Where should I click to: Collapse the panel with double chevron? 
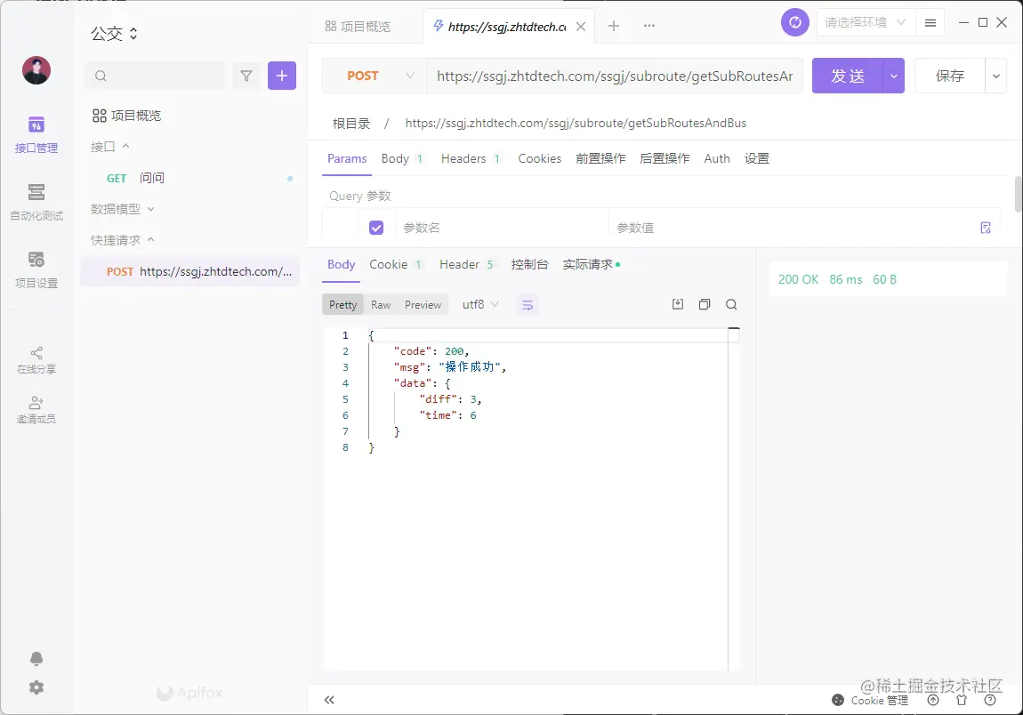tap(329, 700)
